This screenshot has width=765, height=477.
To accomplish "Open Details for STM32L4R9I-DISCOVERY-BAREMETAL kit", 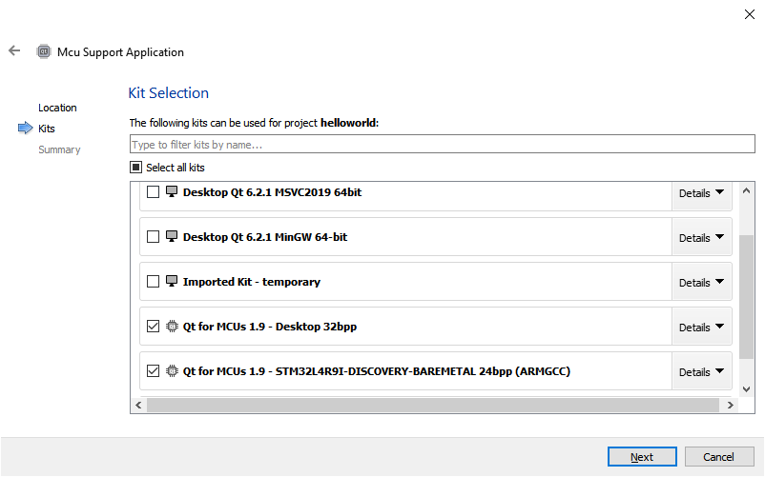I will point(701,371).
